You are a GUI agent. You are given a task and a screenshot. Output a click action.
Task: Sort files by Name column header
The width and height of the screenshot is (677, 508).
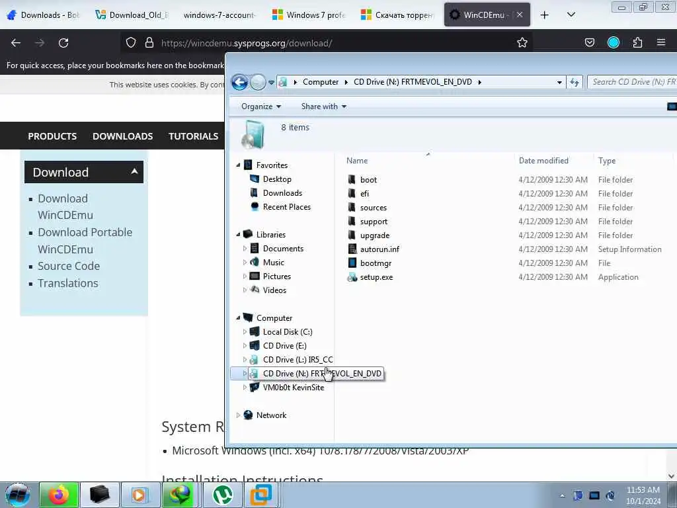tap(357, 161)
